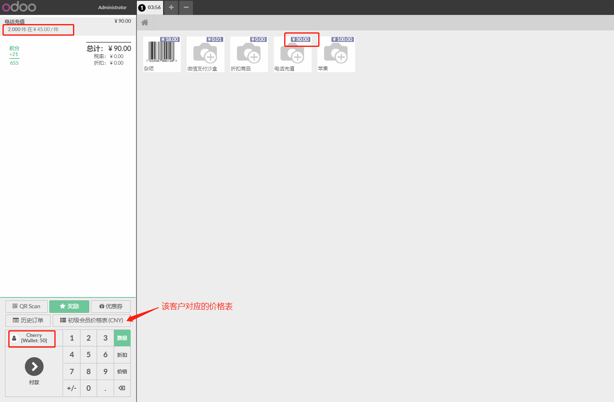Image resolution: width=614 pixels, height=402 pixels.
Task: Switch numpad to 折扣 discount mode
Action: click(122, 355)
